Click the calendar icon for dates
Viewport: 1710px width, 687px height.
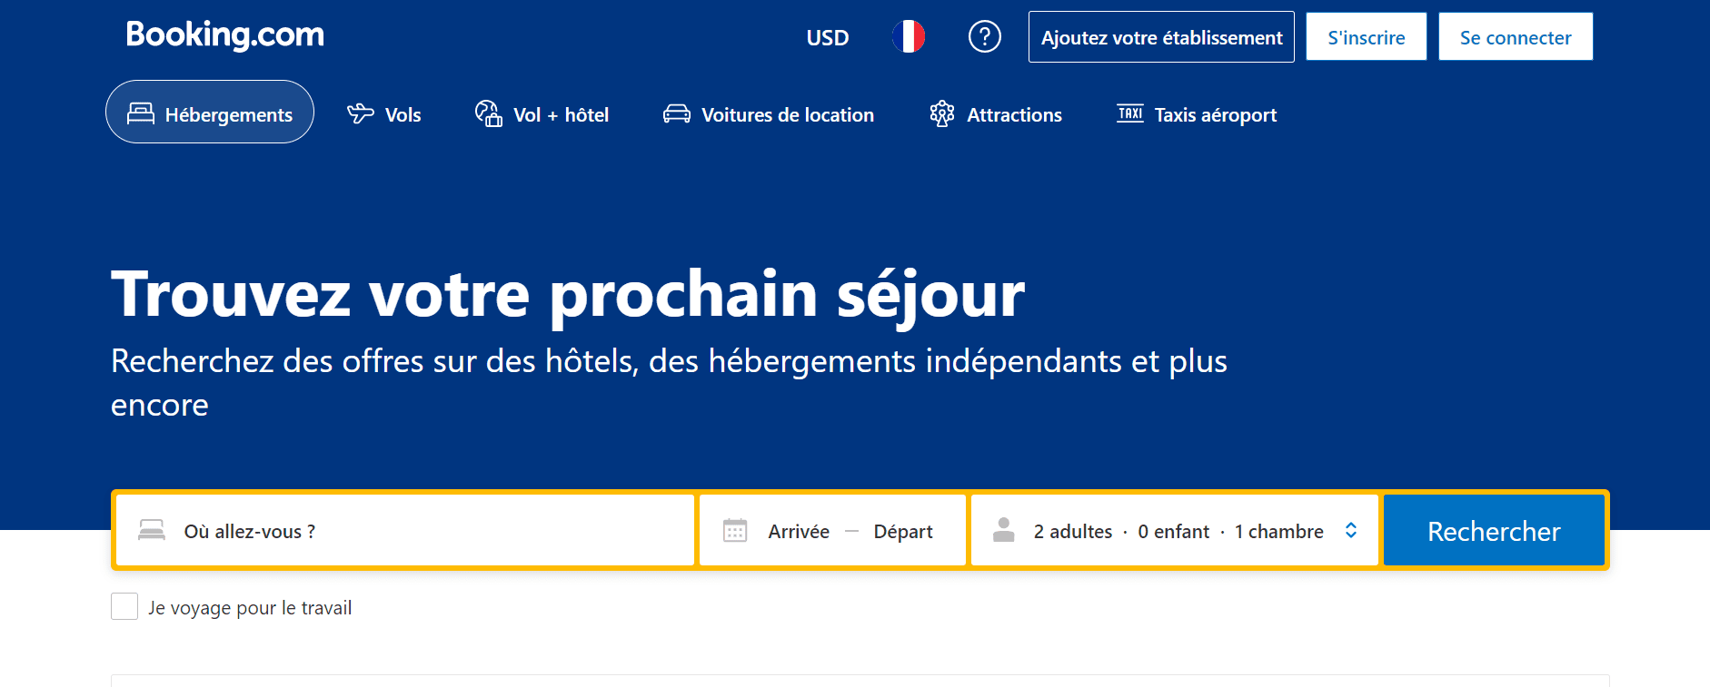click(x=734, y=531)
